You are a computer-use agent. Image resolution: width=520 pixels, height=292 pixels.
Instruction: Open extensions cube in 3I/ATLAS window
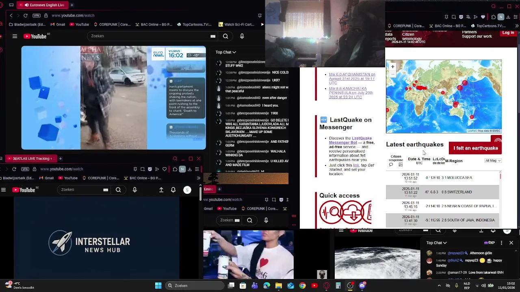click(175, 169)
